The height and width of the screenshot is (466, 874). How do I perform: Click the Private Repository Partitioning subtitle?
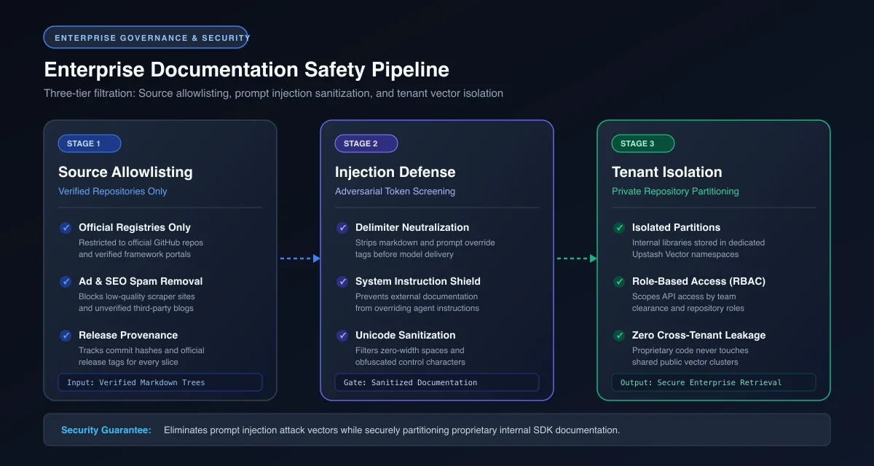point(675,191)
